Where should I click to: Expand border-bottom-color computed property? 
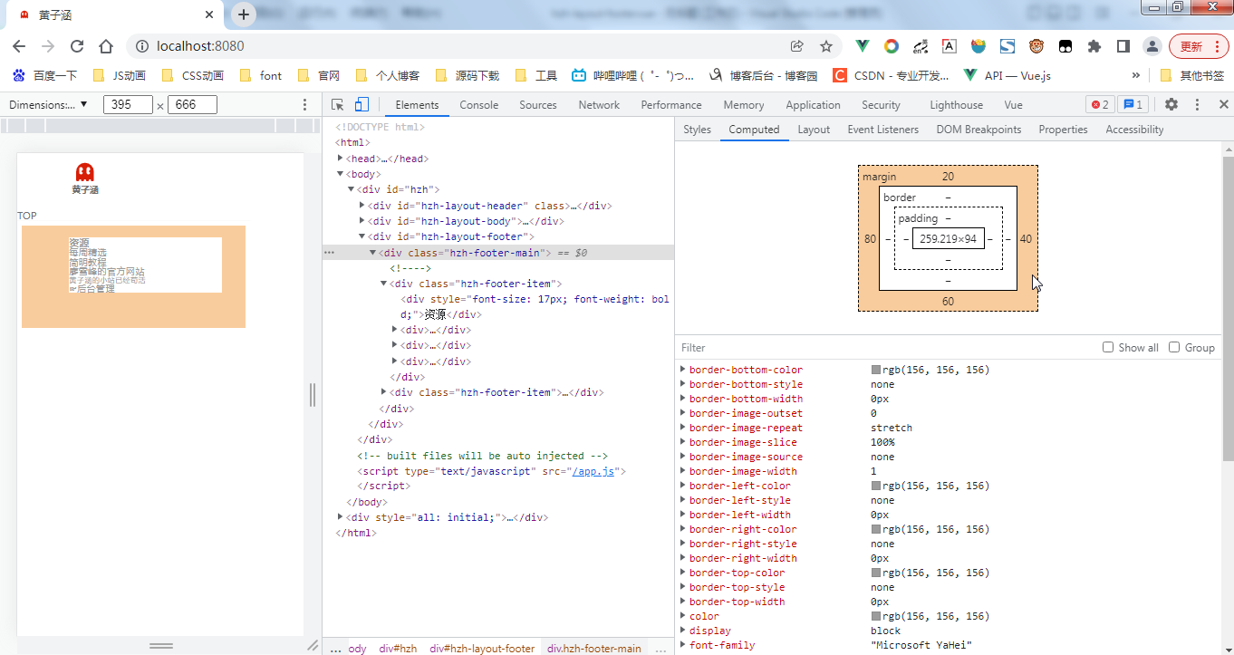click(x=683, y=370)
